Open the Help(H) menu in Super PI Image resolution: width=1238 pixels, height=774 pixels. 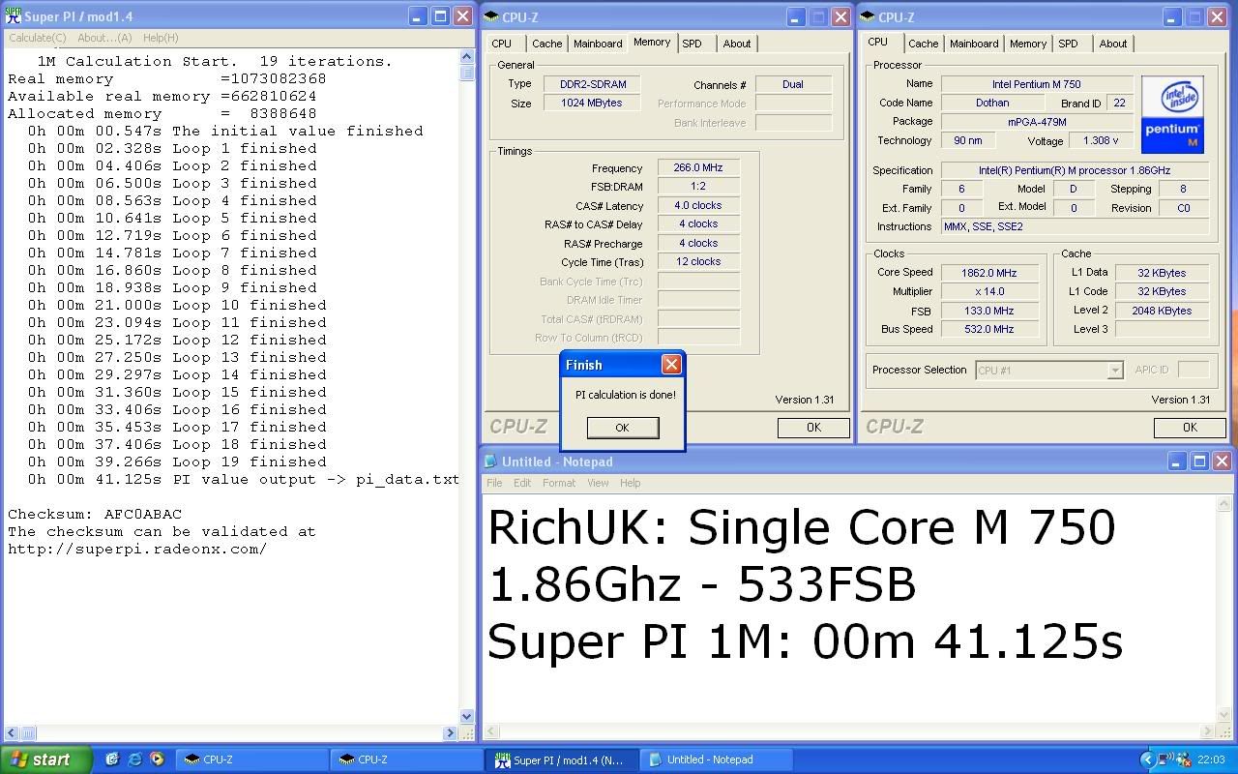click(x=161, y=38)
